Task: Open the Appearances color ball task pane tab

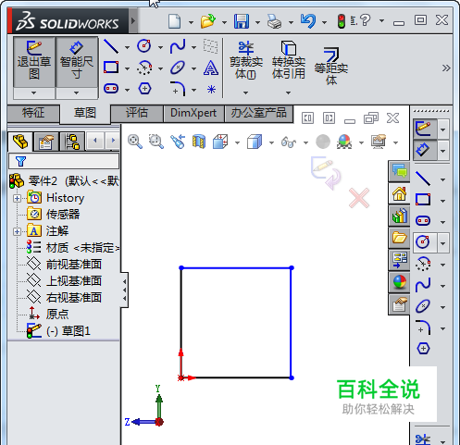Action: [400, 282]
